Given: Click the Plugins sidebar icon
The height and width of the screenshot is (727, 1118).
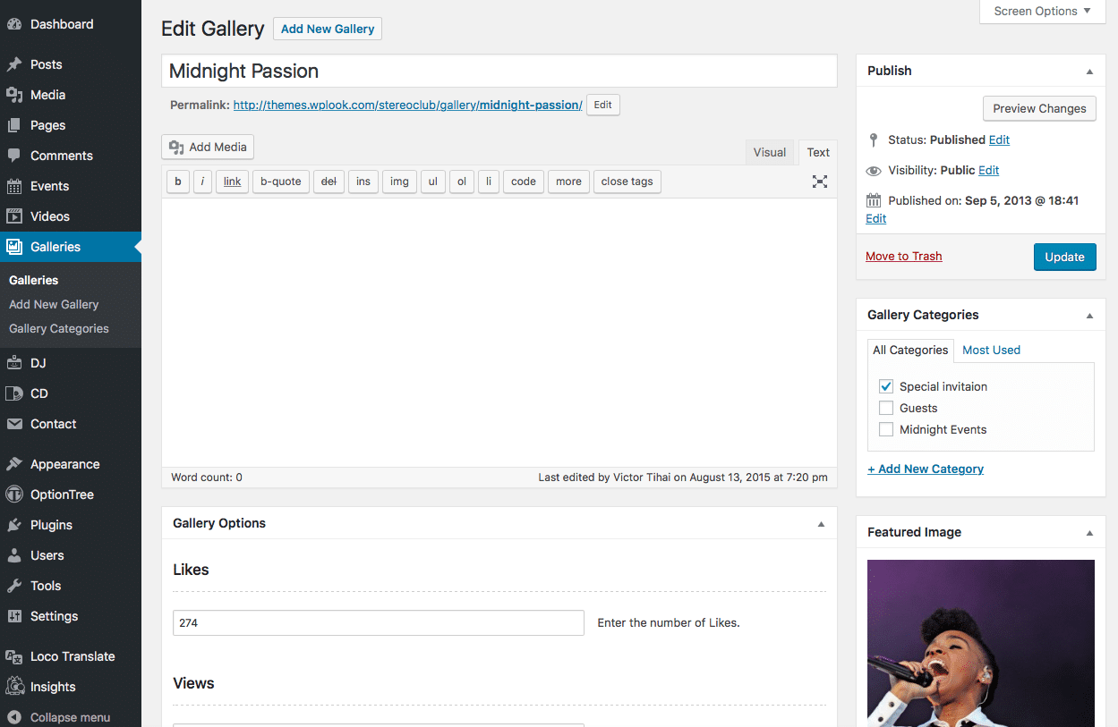Looking at the screenshot, I should [14, 525].
